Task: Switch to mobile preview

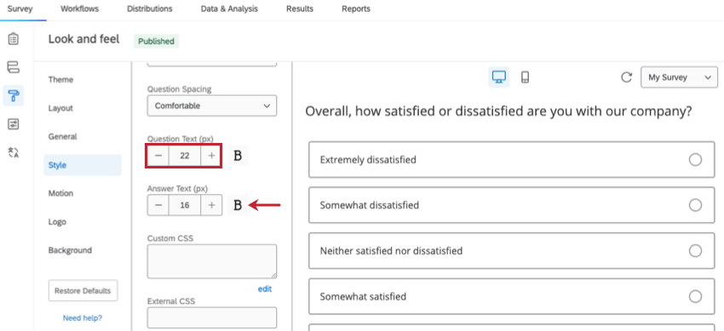Action: tap(525, 77)
